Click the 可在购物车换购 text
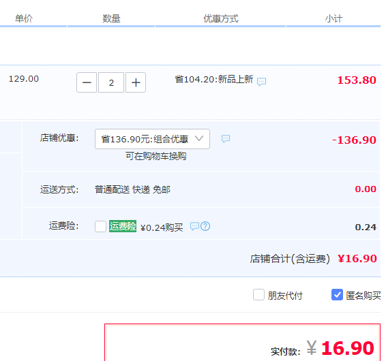This screenshot has width=386, height=361. click(x=155, y=156)
